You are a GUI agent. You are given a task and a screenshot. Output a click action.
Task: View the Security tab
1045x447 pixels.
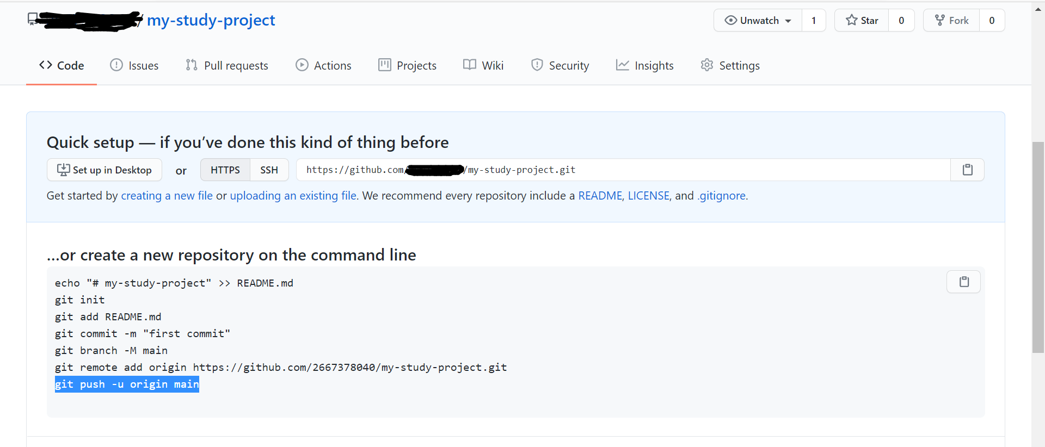click(560, 65)
